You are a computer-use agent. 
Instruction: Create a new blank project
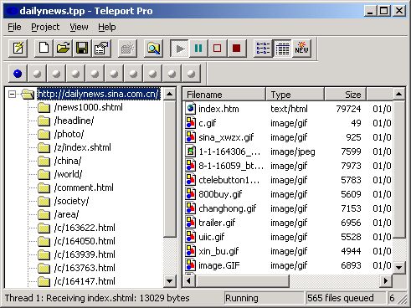(44, 49)
